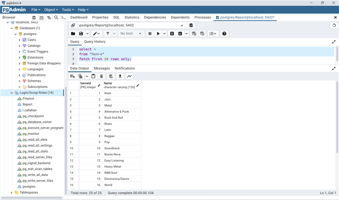Close the query tool panel X
This screenshot has width=339, height=200.
pyautogui.click(x=335, y=17)
